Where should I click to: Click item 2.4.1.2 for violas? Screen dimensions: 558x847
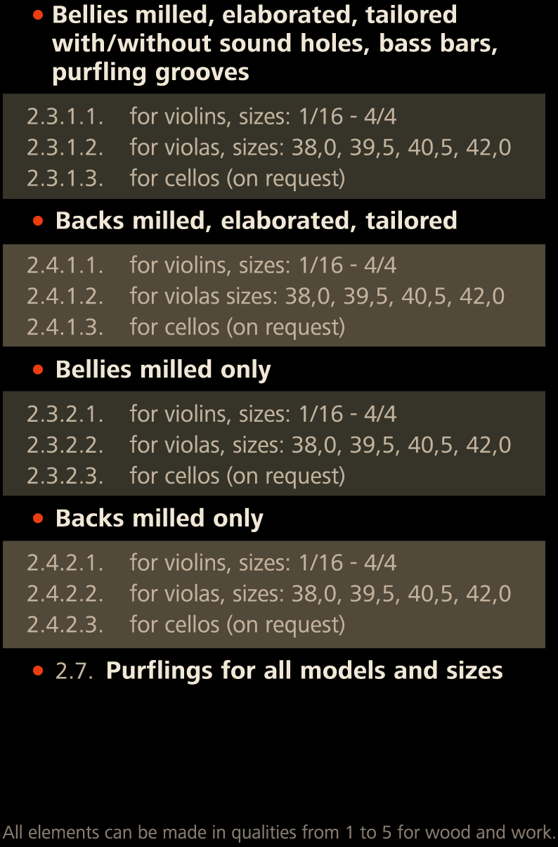point(266,296)
